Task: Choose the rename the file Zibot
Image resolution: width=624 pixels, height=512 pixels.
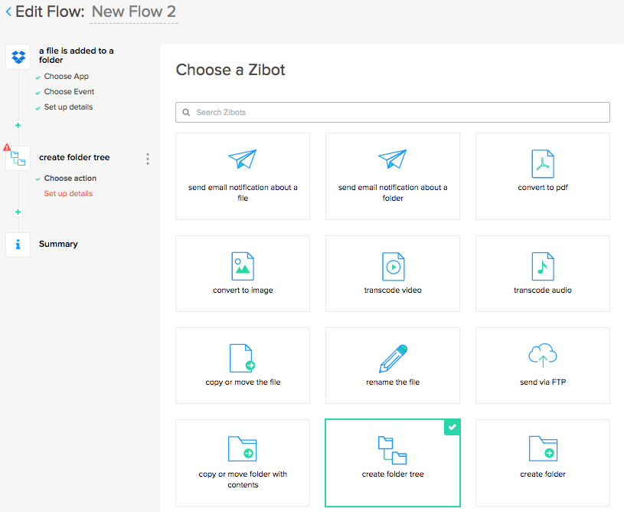Action: pos(393,366)
